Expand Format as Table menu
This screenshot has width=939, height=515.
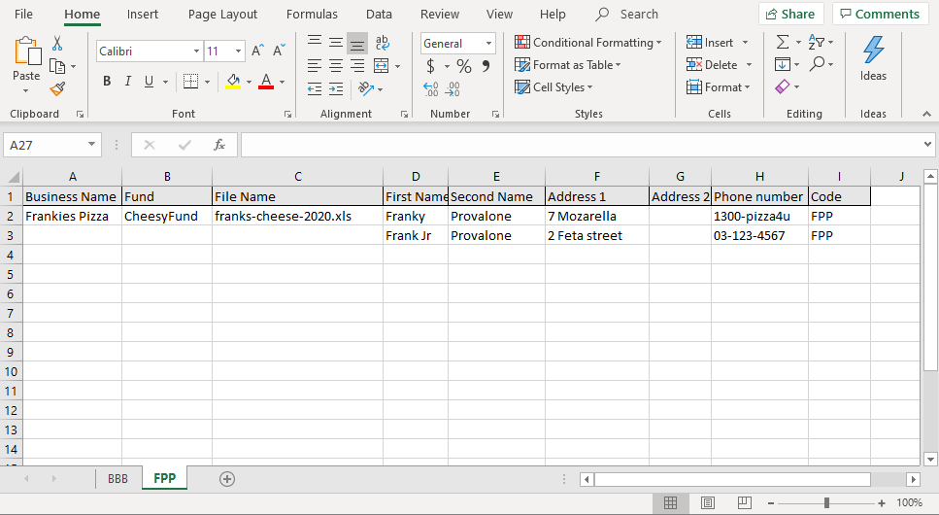coord(618,65)
